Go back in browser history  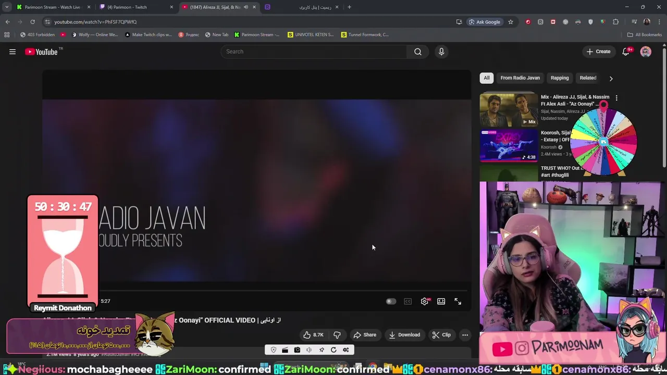pos(7,22)
